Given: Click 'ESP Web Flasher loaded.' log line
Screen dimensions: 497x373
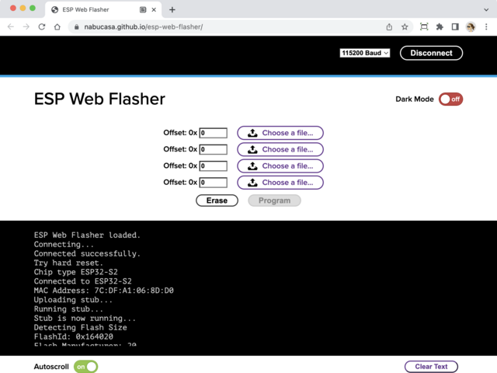Looking at the screenshot, I should click(87, 235).
